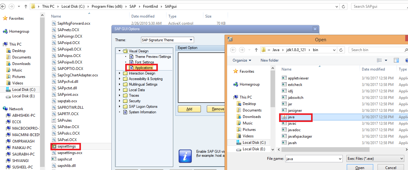This screenshot has height=170, width=408.
Task: Select the java file icon in Open dialog
Action: click(284, 117)
